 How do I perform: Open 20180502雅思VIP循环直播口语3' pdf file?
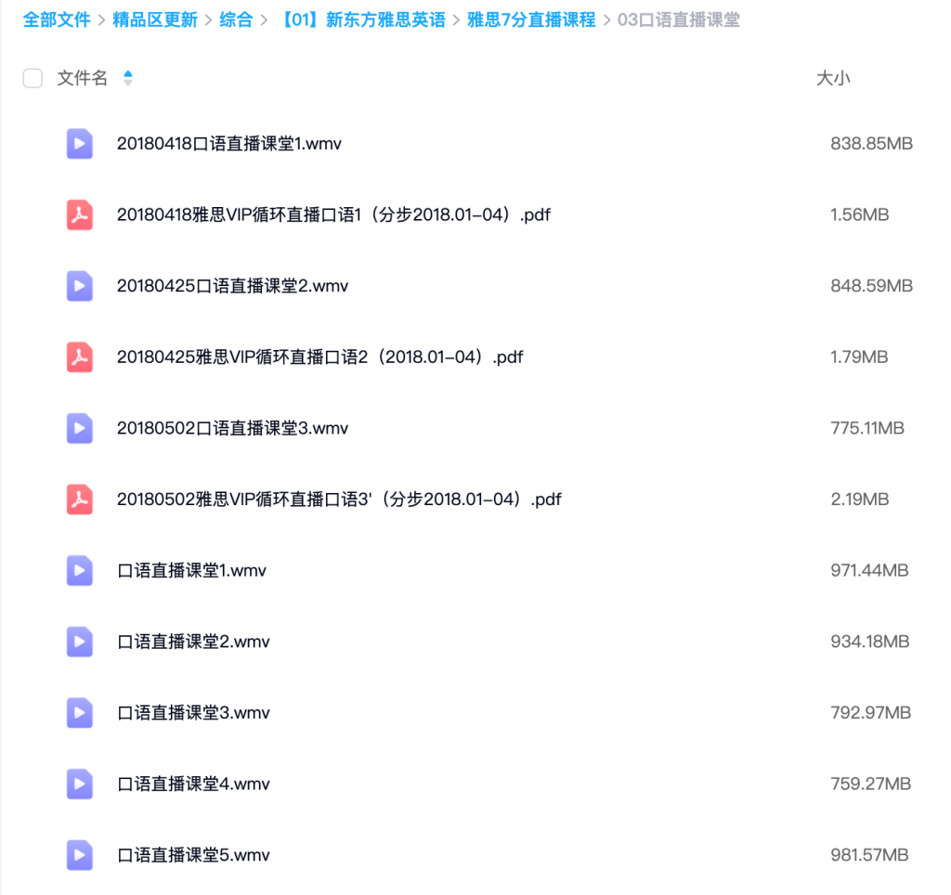[x=339, y=499]
